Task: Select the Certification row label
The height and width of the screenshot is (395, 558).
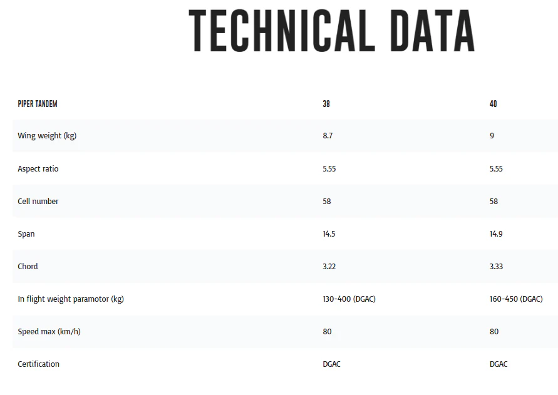Action: pyautogui.click(x=38, y=364)
